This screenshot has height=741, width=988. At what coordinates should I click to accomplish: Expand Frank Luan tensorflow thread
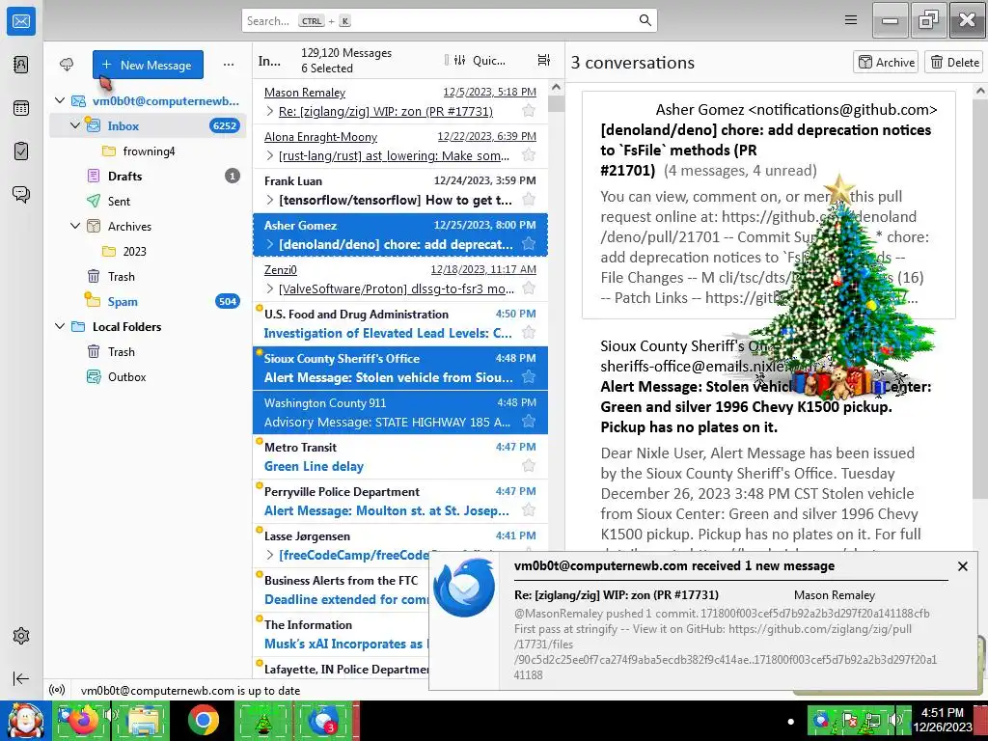tap(270, 201)
